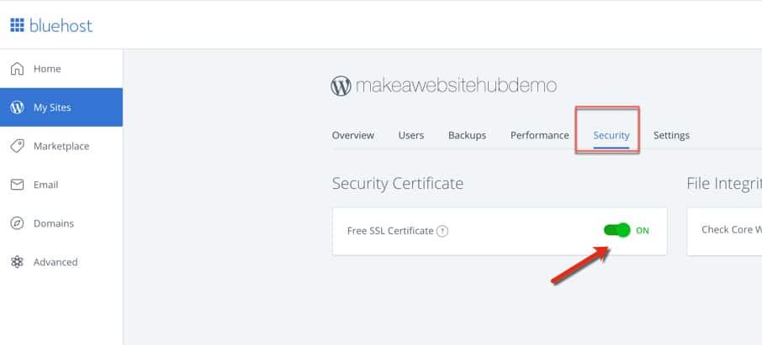Switch to the Overview tab

pos(352,135)
